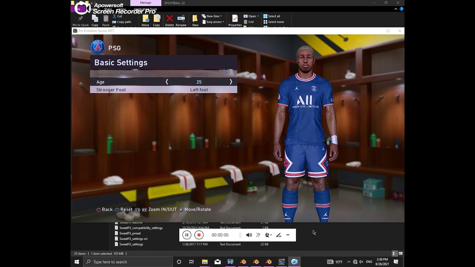This screenshot has width=475, height=267.
Task: Open the clock showing 2:38 PM
Action: [x=382, y=262]
